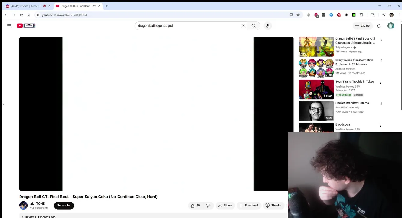Open options for Hacker interview-Gummo video
402x218 pixels.
(381, 104)
